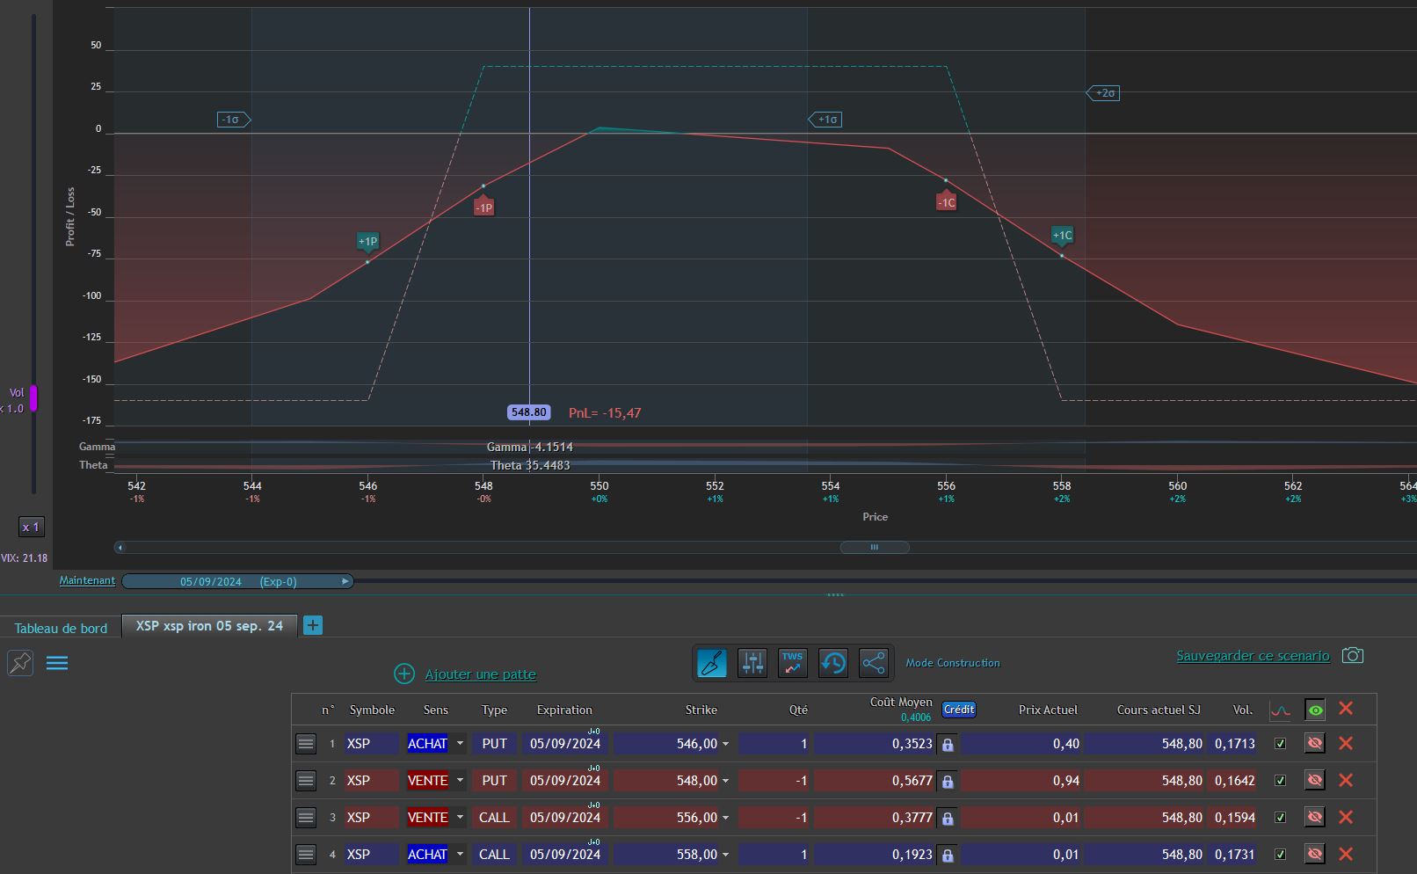This screenshot has height=874, width=1417.
Task: Uncheck the checkbox for leg 1
Action: point(1280,744)
